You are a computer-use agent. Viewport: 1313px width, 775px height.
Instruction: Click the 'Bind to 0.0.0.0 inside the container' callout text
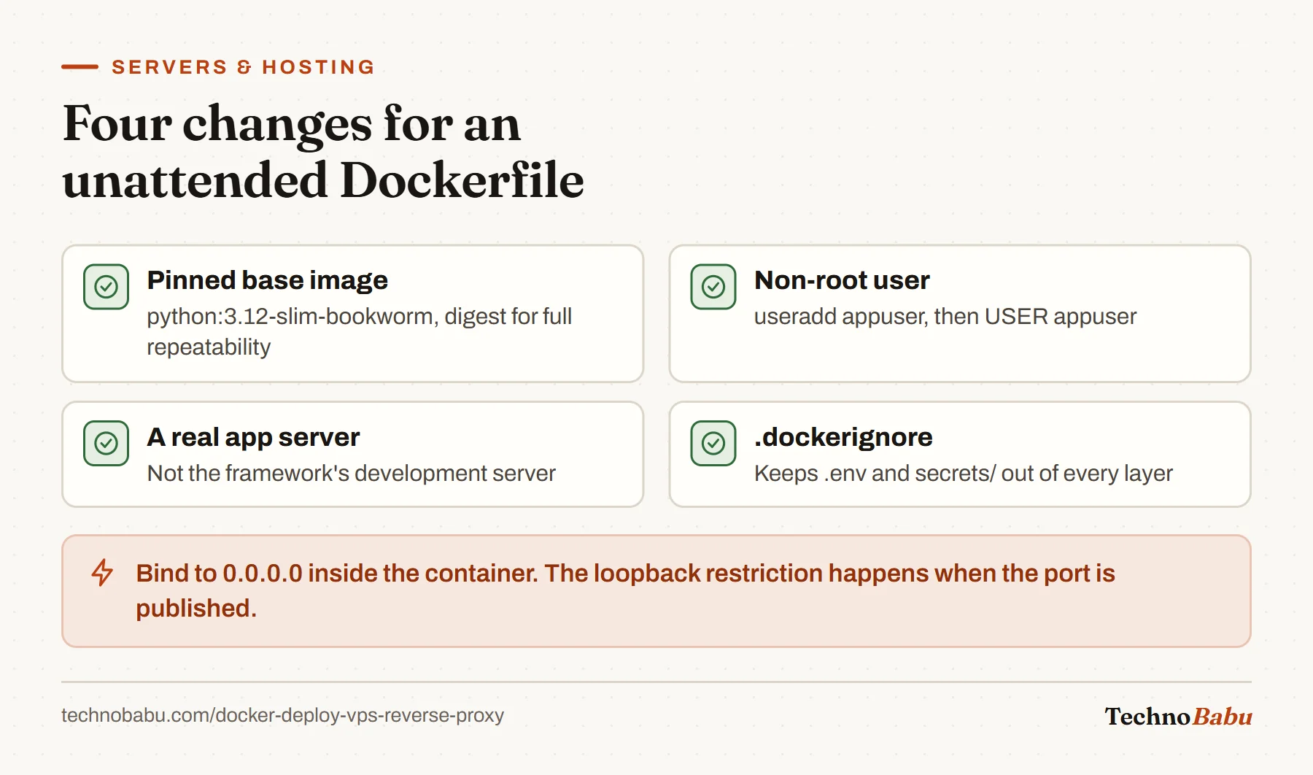tap(625, 590)
